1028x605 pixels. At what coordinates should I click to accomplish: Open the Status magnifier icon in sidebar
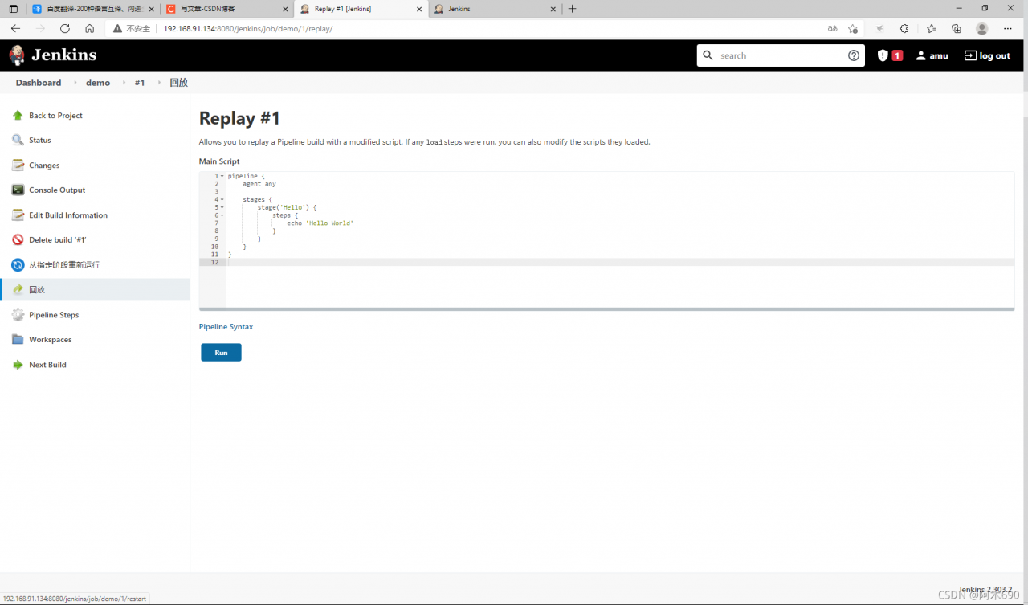[x=18, y=140]
